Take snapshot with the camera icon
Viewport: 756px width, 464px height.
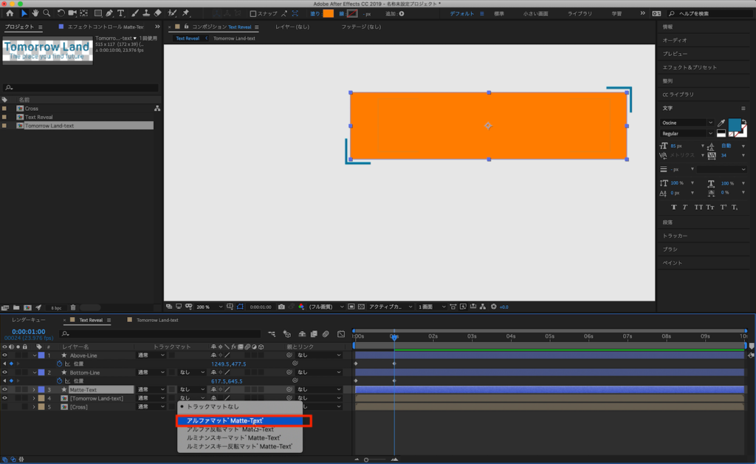click(x=281, y=307)
